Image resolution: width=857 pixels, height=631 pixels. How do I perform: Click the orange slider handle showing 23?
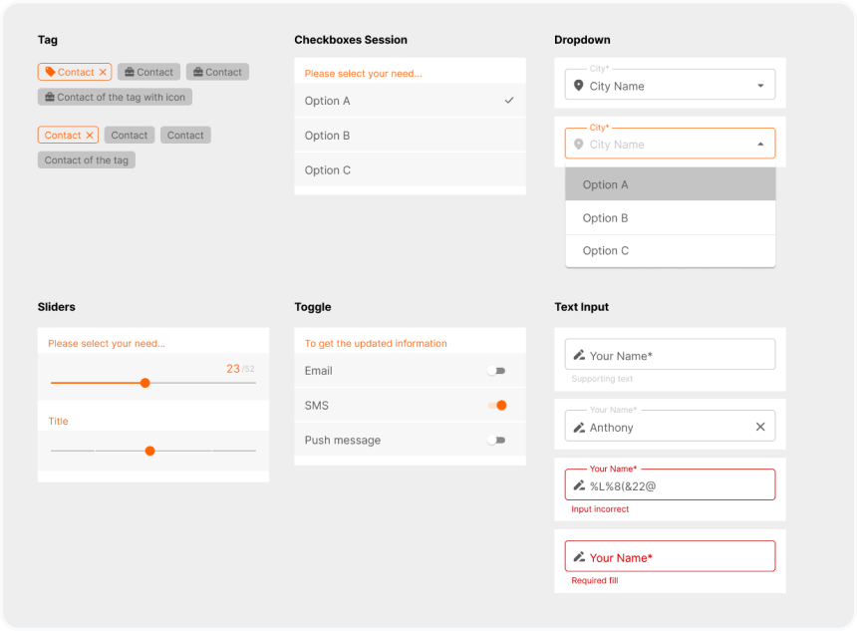pos(145,383)
